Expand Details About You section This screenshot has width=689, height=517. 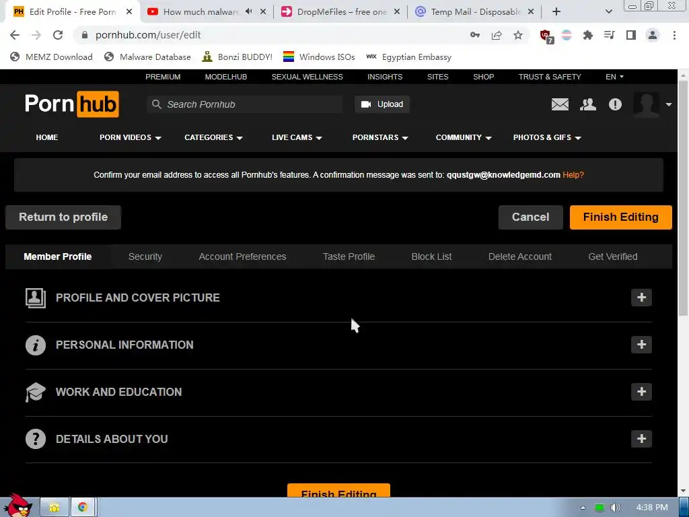coord(641,439)
